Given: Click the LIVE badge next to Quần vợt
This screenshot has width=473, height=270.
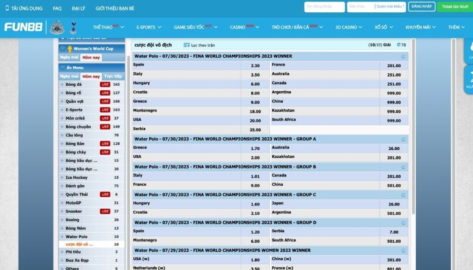Looking at the screenshot, I should click(x=105, y=101).
